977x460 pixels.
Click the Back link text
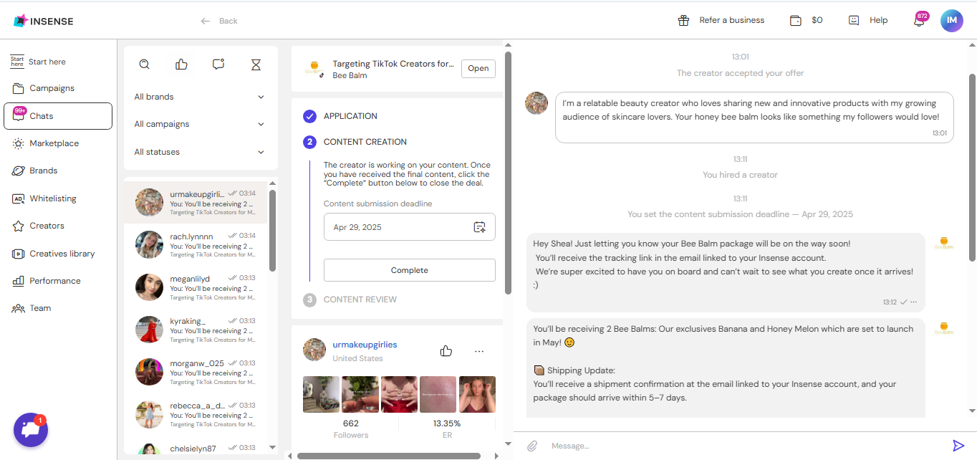(228, 21)
